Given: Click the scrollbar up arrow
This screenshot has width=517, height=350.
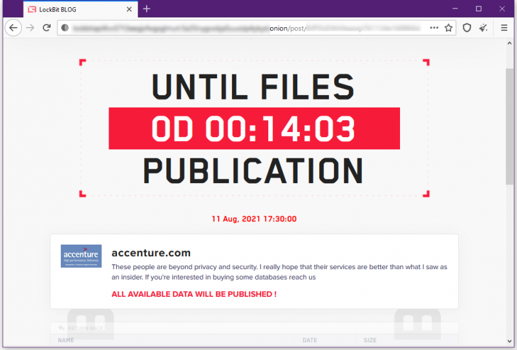Looking at the screenshot, I should [x=510, y=43].
